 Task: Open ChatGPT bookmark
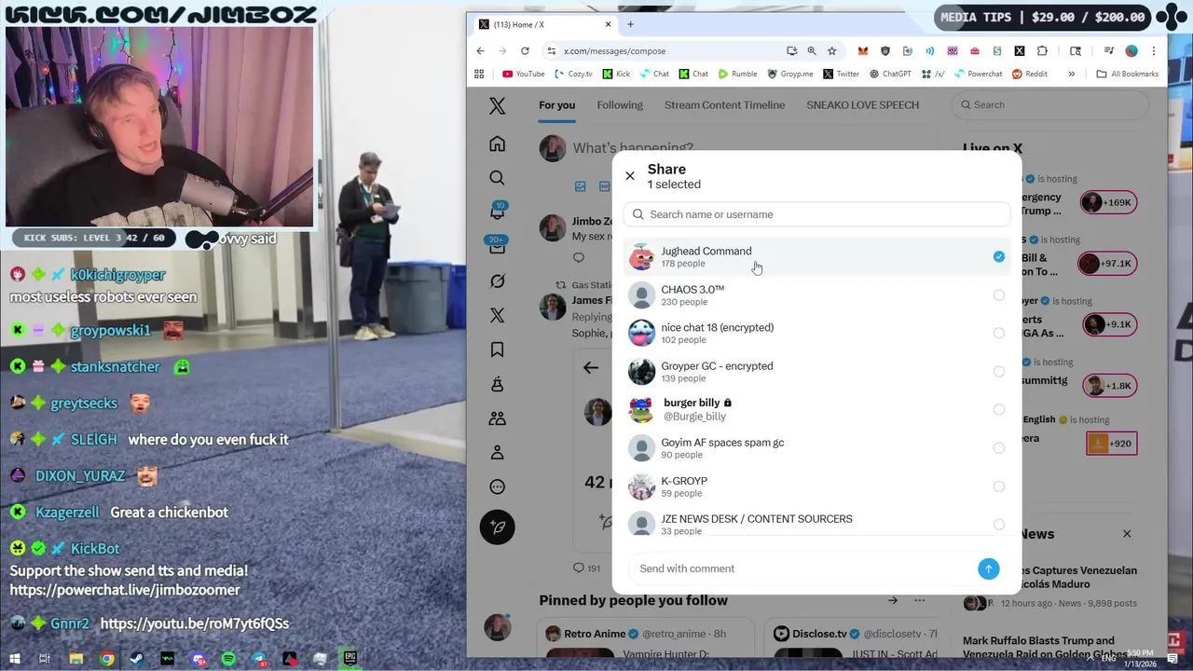pyautogui.click(x=890, y=74)
